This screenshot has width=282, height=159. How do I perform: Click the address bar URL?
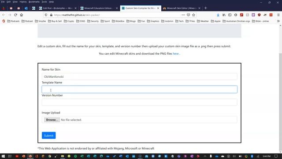pos(77,15)
